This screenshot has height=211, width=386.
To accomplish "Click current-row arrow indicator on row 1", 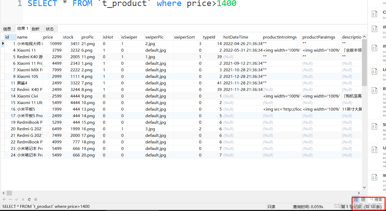I will [3, 44].
